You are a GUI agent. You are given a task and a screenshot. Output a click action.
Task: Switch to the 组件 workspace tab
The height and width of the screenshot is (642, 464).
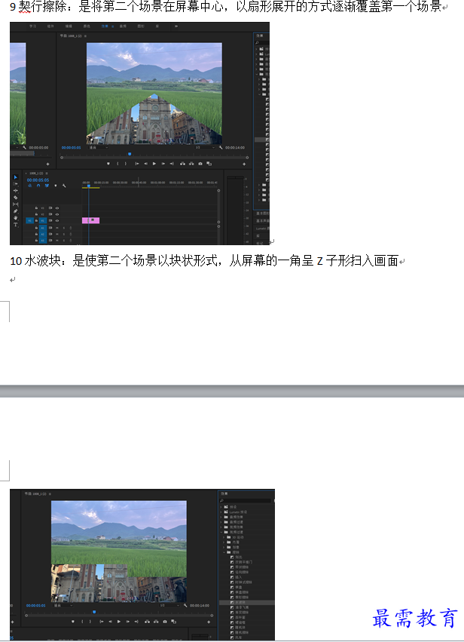coord(50,26)
